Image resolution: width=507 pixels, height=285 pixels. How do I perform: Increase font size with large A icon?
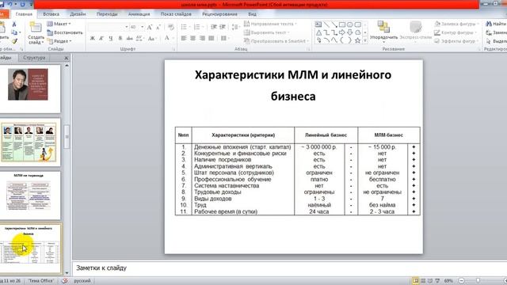[x=150, y=27]
